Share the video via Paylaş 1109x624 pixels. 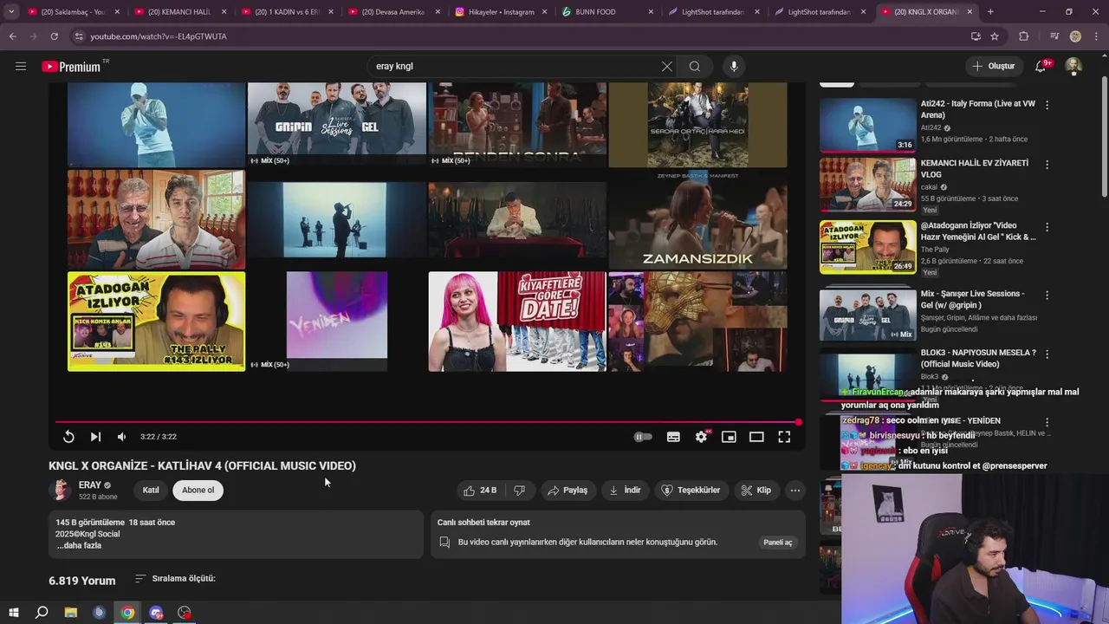tap(567, 491)
